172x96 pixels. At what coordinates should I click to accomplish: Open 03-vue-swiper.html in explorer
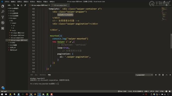(17, 38)
